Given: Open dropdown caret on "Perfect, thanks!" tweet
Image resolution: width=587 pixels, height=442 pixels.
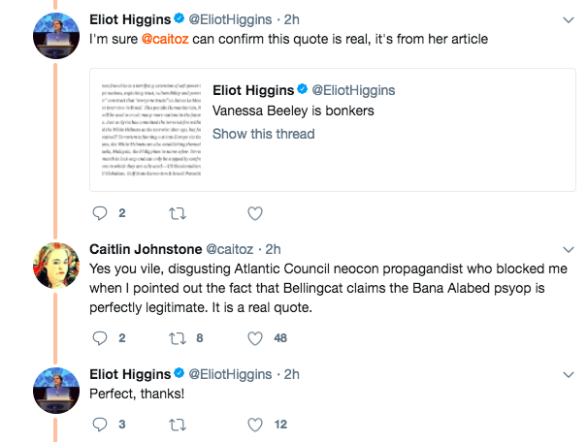Looking at the screenshot, I should (568, 373).
